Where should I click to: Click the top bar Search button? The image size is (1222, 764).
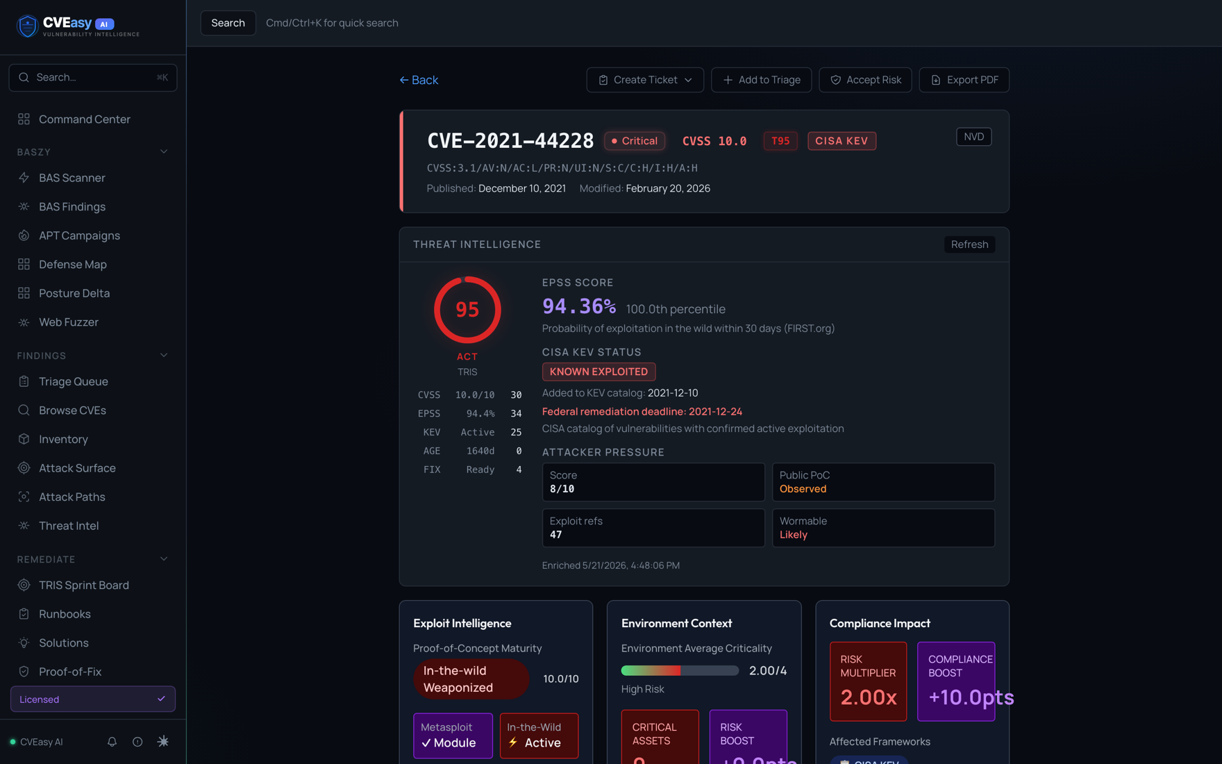click(228, 23)
